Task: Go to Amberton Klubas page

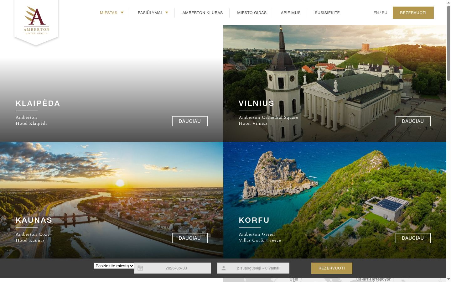Action: pos(203,13)
